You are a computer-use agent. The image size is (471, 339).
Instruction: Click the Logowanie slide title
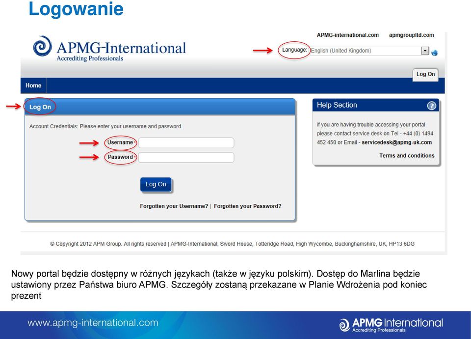[x=76, y=9]
